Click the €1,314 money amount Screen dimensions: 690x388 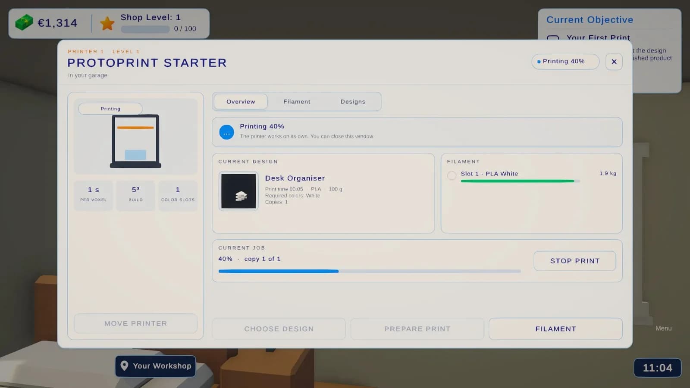coord(57,23)
